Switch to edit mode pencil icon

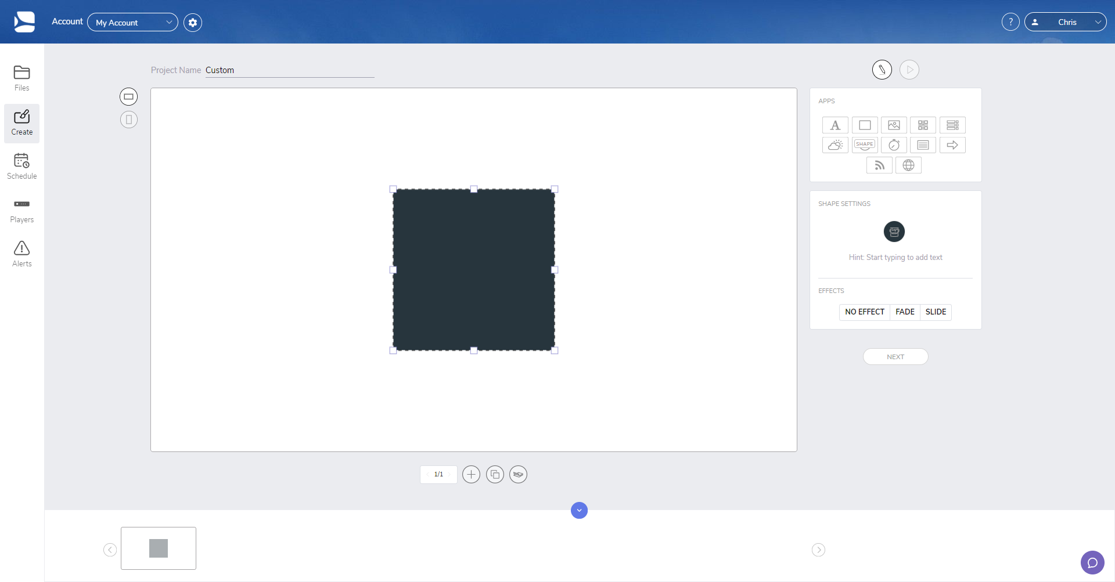pos(882,70)
